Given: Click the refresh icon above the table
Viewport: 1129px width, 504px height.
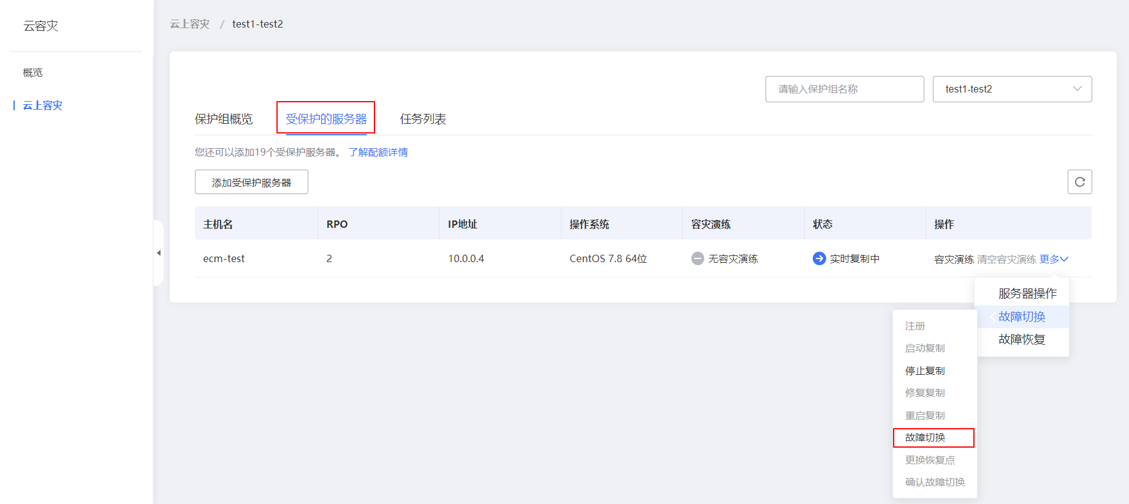Looking at the screenshot, I should click(1079, 182).
